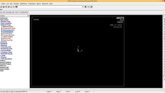Click mat=1 status bar field
Screen dimensions: 165x93
tap(51, 92)
